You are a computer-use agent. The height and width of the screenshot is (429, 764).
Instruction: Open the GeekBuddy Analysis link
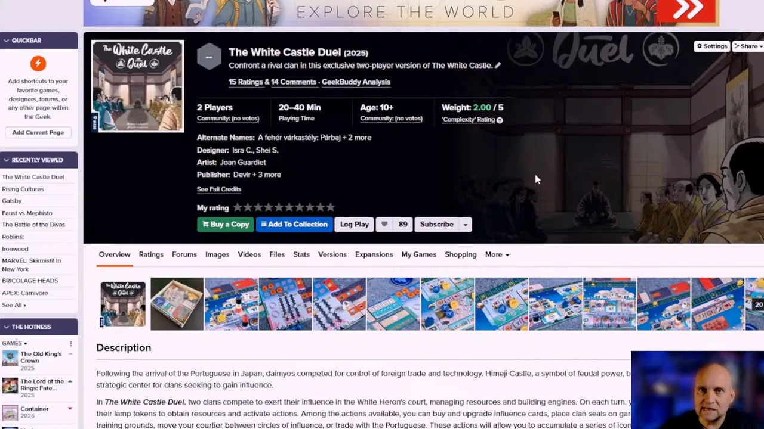[356, 82]
